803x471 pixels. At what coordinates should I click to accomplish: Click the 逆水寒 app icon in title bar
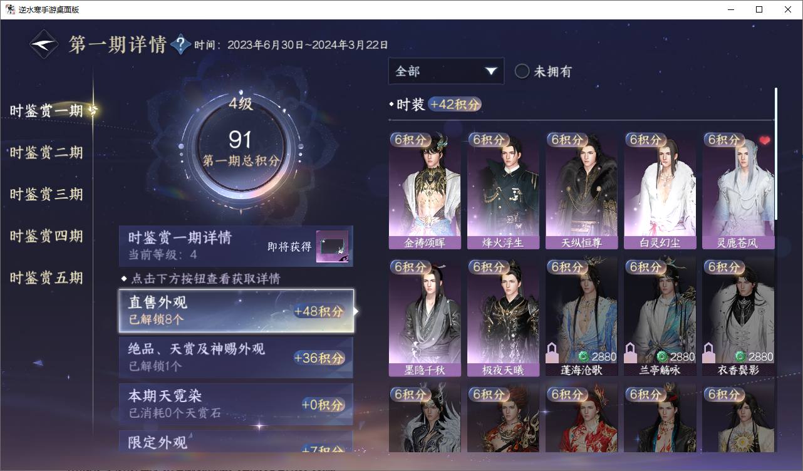11,9
